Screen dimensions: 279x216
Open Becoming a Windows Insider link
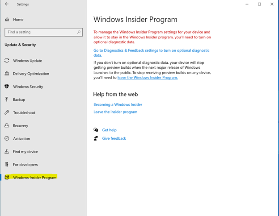[x=118, y=104]
